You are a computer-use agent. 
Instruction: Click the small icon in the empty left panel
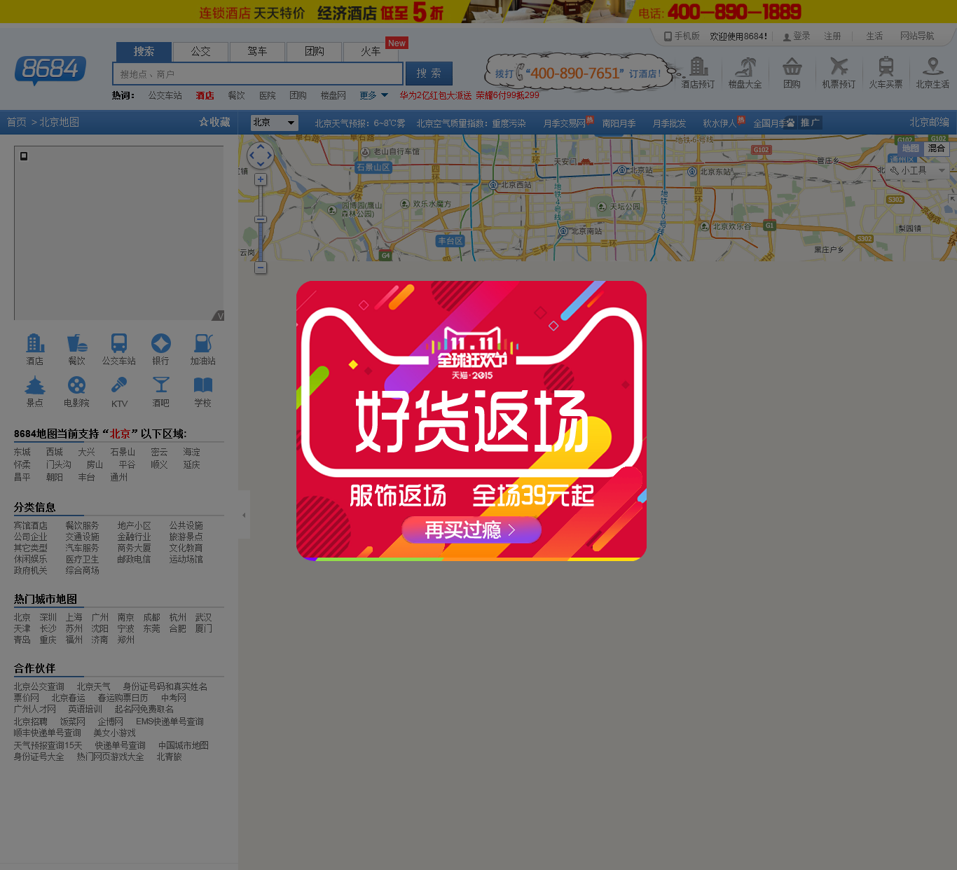pyautogui.click(x=24, y=156)
